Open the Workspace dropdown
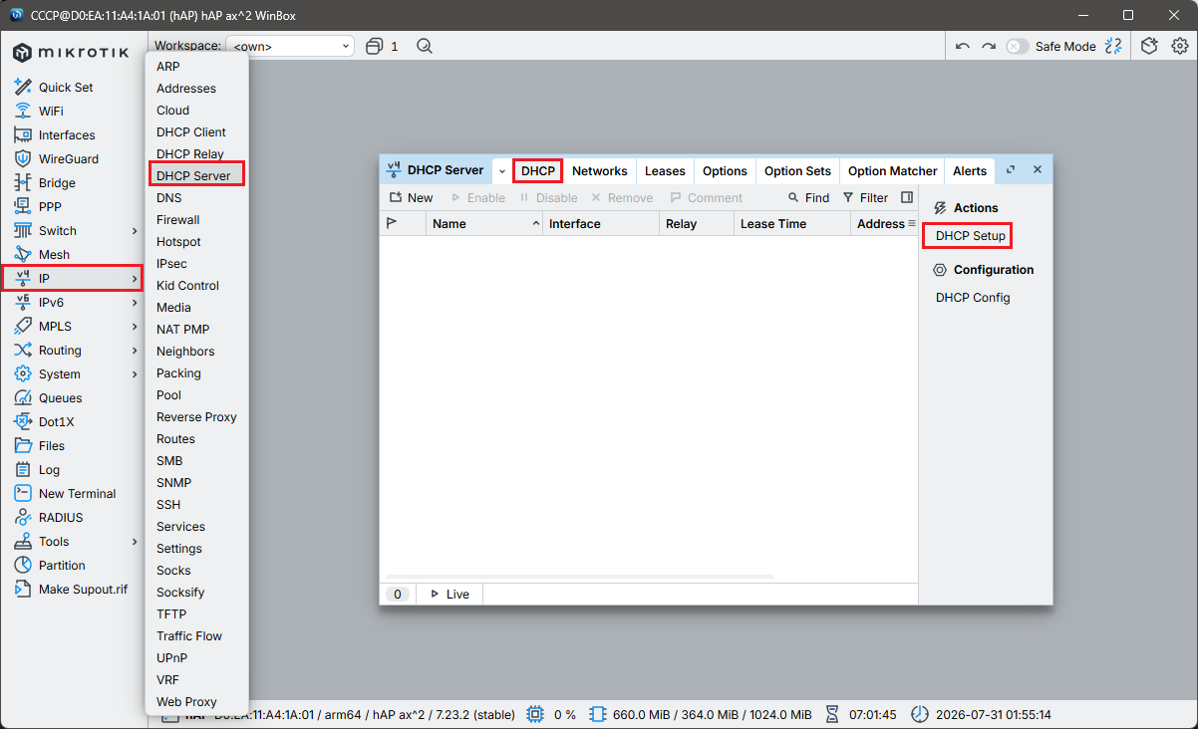The width and height of the screenshot is (1198, 729). (x=290, y=46)
